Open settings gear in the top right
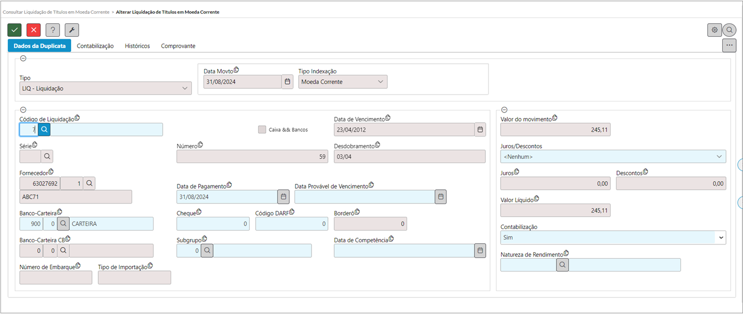The height and width of the screenshot is (314, 743). click(x=714, y=30)
